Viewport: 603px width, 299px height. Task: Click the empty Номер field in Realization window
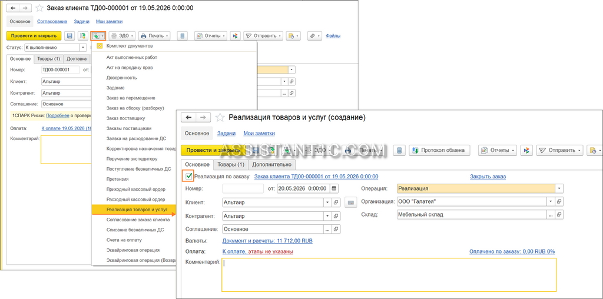click(x=243, y=188)
